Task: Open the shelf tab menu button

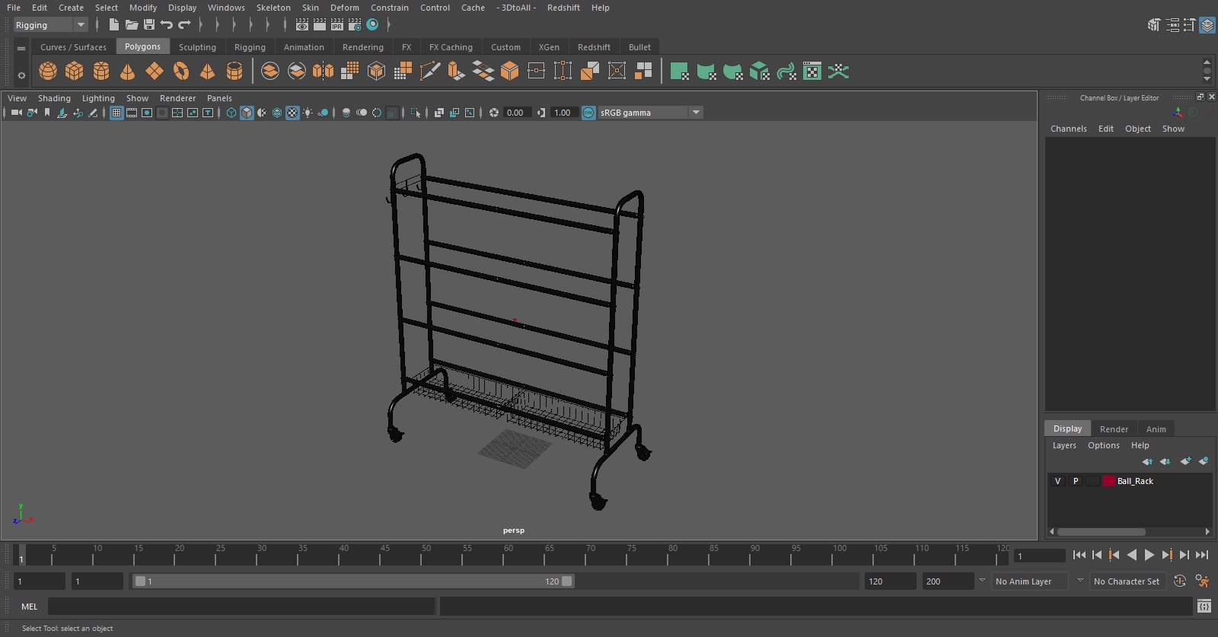Action: click(x=21, y=48)
